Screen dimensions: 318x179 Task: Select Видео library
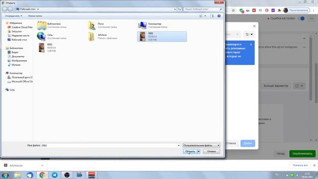click(x=15, y=52)
